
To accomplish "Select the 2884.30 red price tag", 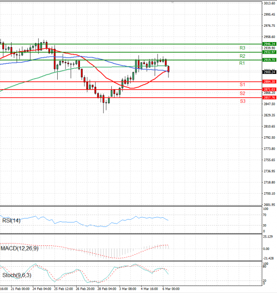I will point(269,82).
